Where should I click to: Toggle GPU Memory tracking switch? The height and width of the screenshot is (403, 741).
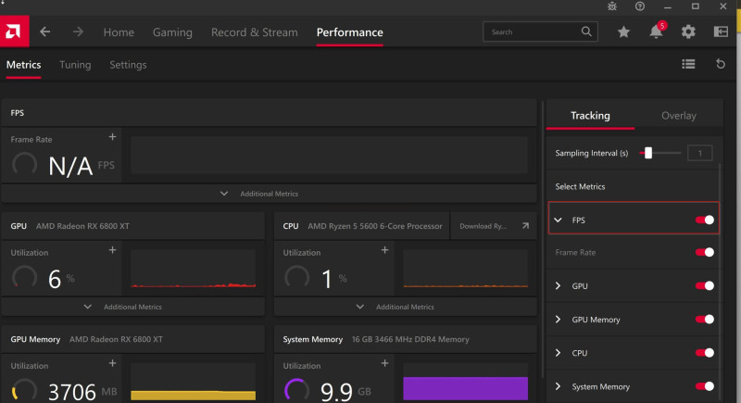(704, 320)
